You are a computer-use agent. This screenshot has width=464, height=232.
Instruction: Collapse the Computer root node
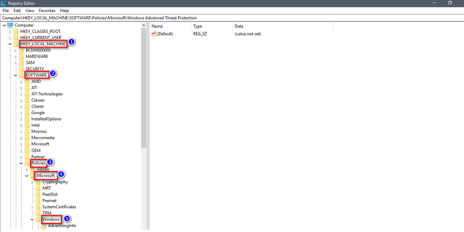[4, 25]
